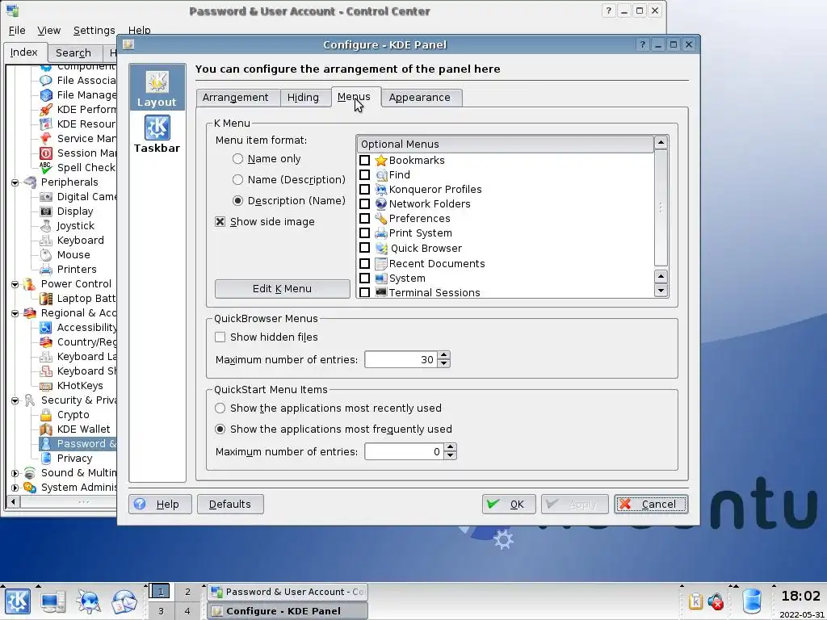
Task: Select Name only menu format
Action: 238,159
